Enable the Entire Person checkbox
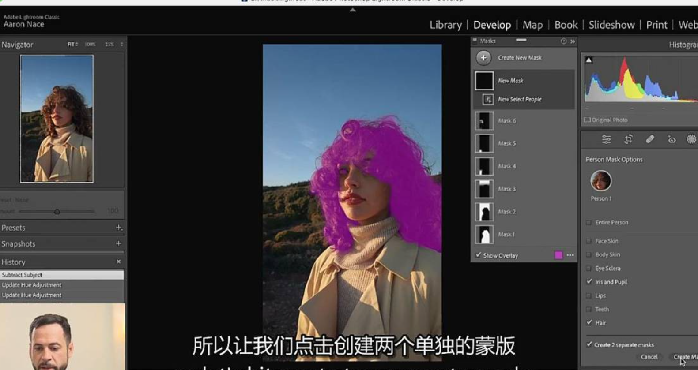The width and height of the screenshot is (698, 370). point(589,222)
